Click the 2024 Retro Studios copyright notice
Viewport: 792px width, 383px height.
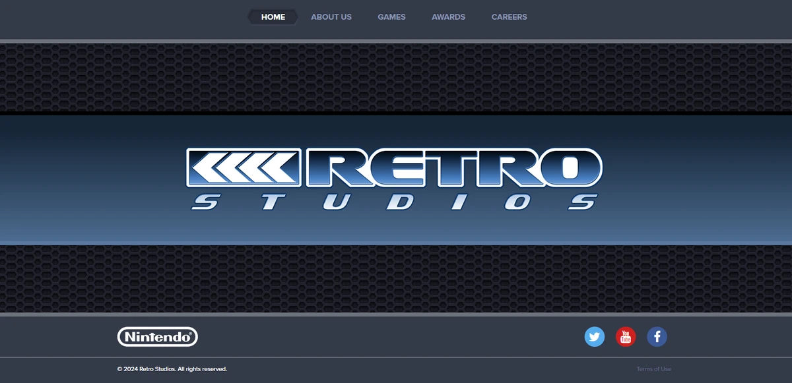pyautogui.click(x=172, y=369)
